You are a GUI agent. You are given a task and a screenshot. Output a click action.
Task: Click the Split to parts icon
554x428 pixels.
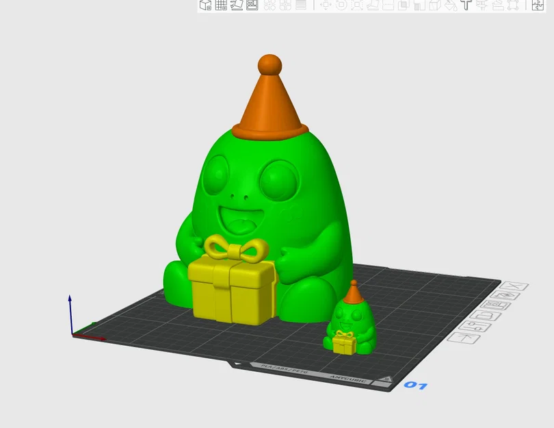(x=285, y=5)
